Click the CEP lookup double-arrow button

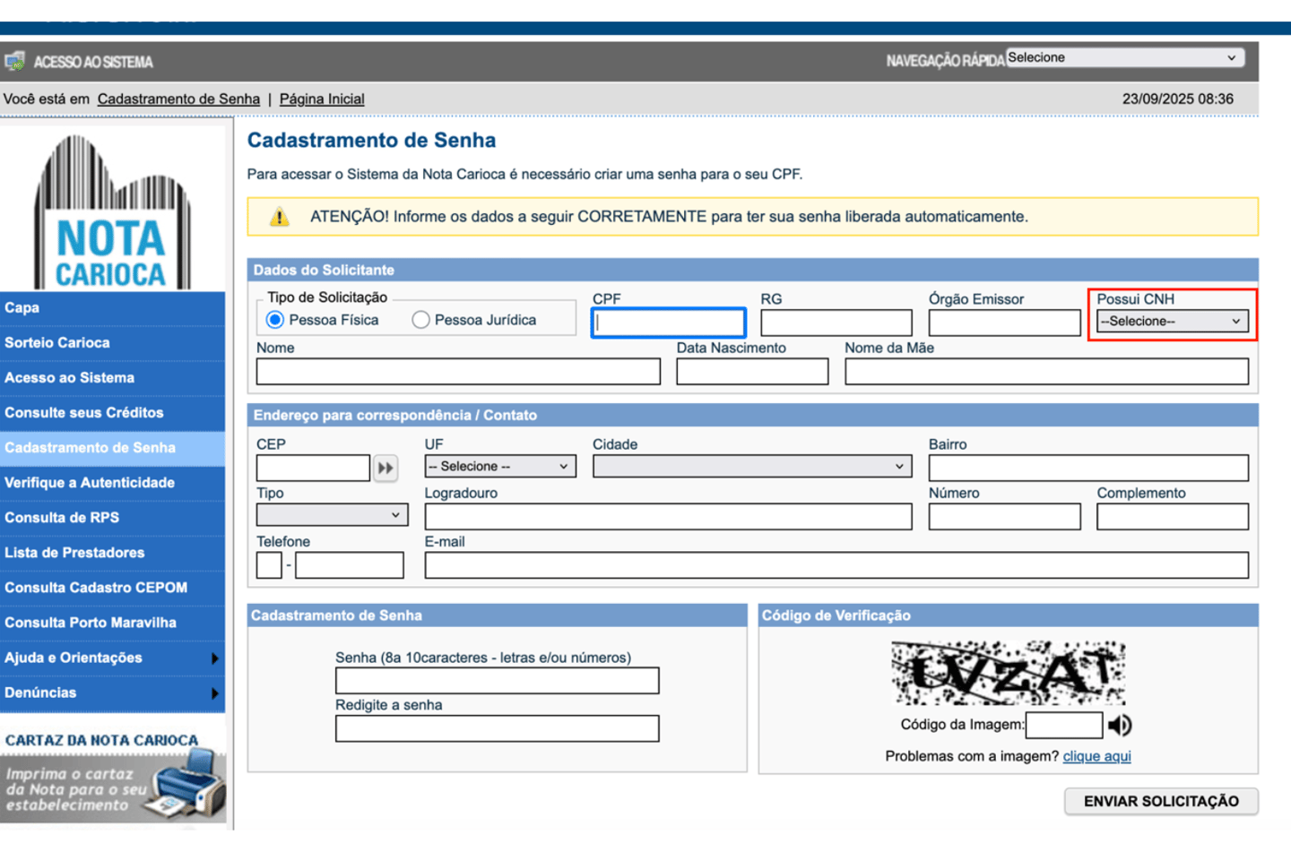click(386, 468)
